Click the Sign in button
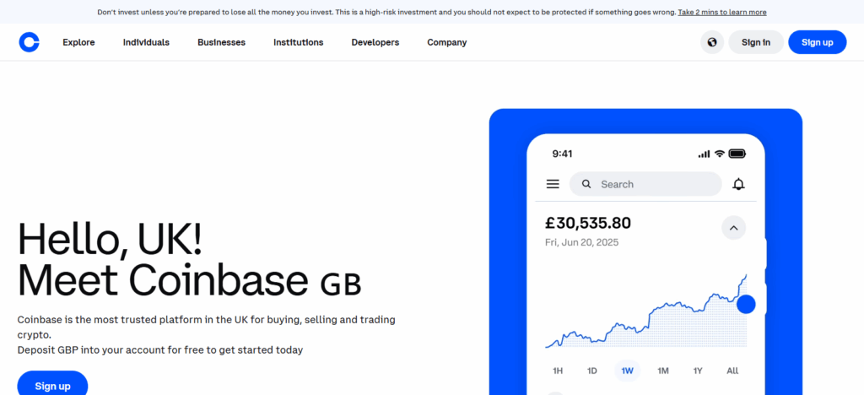 click(x=756, y=42)
